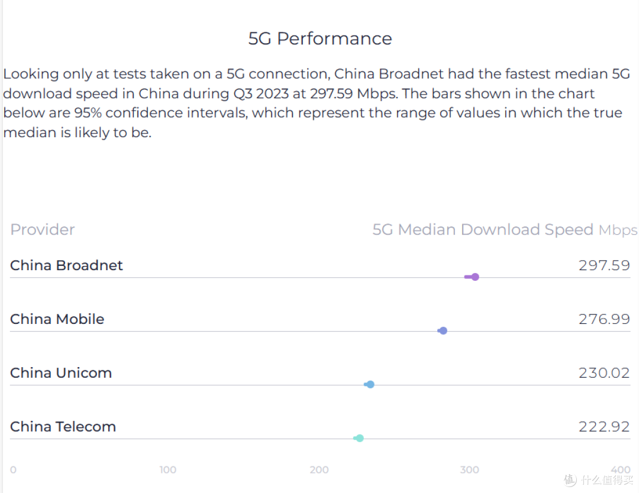Click the 100 axis tick label

point(168,469)
